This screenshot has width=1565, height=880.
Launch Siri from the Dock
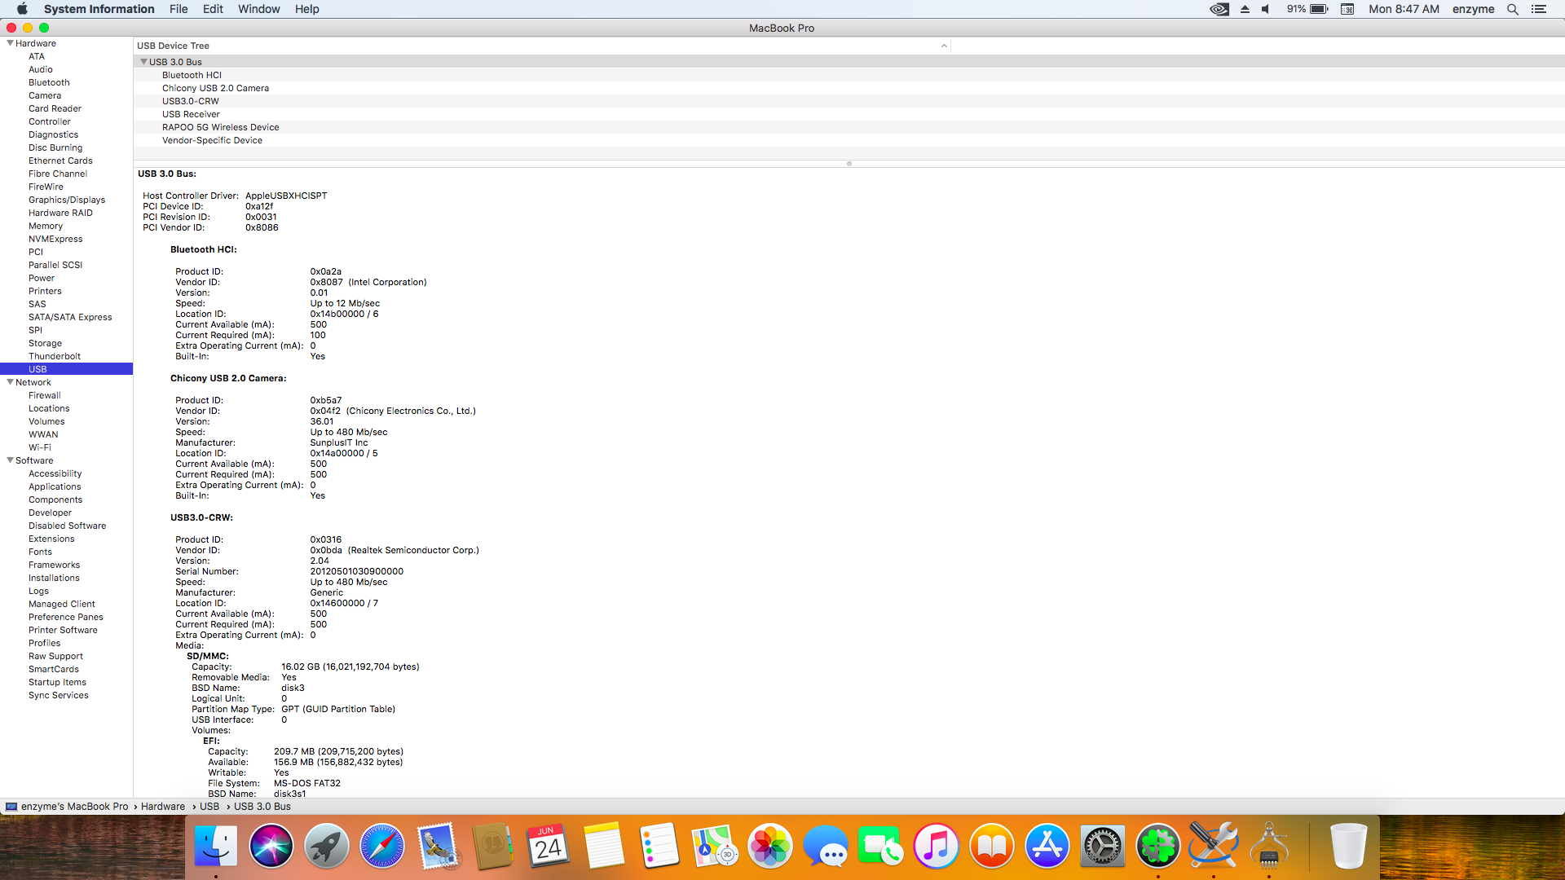point(271,846)
